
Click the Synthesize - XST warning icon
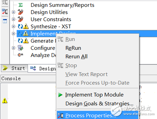pos(26,26)
